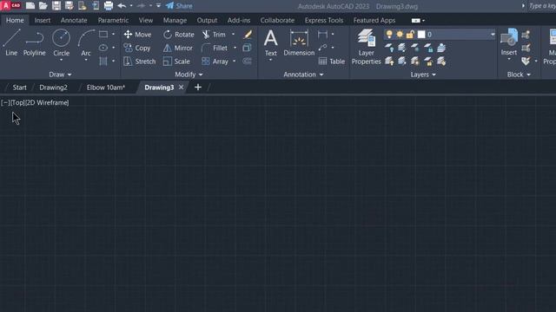Click the Linear dimension icon

coord(322,35)
